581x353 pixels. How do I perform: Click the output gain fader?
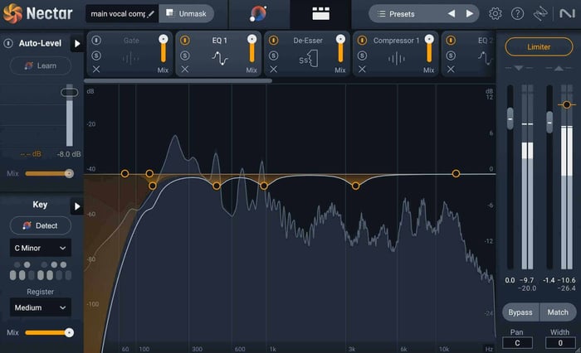click(549, 123)
